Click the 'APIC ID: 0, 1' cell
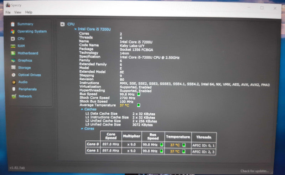This screenshot has height=175, width=285. pyautogui.click(x=203, y=145)
